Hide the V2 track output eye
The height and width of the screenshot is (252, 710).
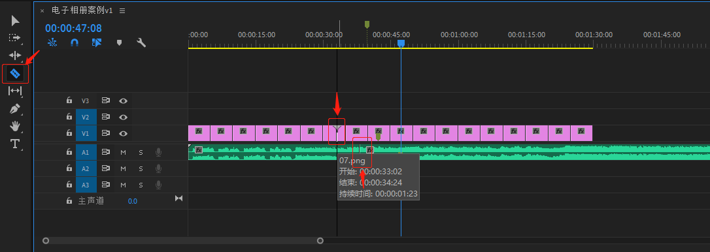point(123,117)
